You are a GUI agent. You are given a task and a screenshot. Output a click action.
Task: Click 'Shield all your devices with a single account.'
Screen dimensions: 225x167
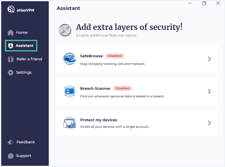tap(115, 127)
